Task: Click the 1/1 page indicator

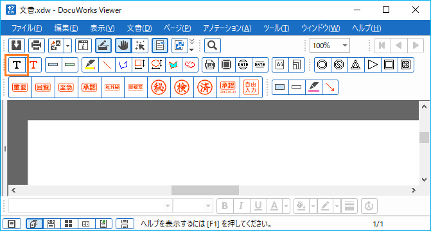Action: 378,224
